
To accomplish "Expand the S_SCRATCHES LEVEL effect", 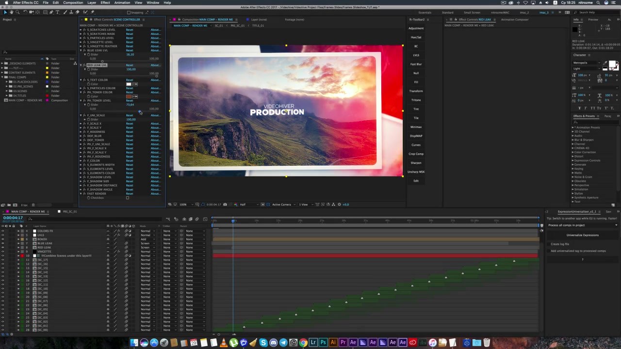I will 81,30.
